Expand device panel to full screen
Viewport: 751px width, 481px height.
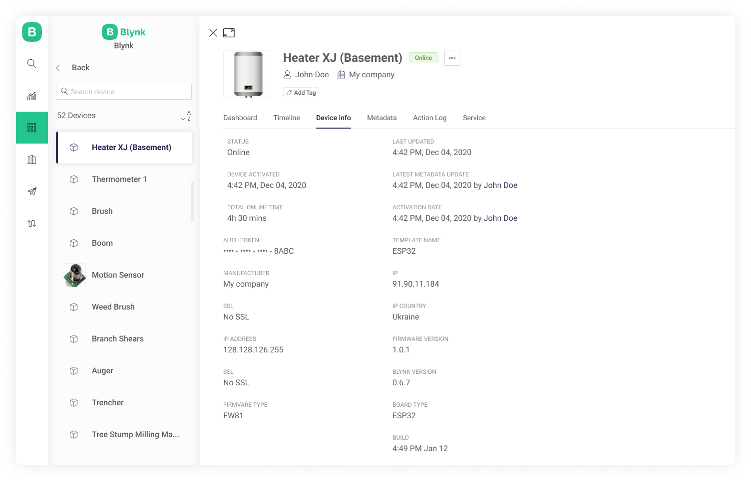coord(229,33)
